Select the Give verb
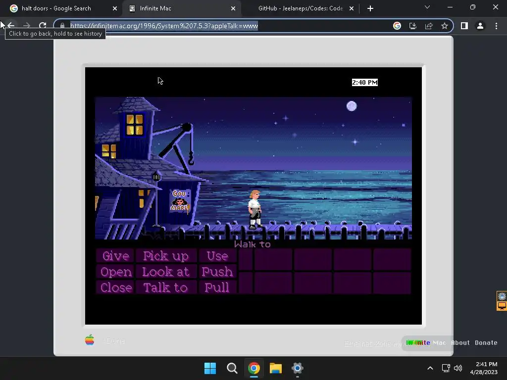This screenshot has height=380, width=507. tap(115, 256)
